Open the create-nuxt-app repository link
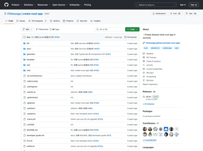The width and height of the screenshot is (203, 151). coord(32,14)
